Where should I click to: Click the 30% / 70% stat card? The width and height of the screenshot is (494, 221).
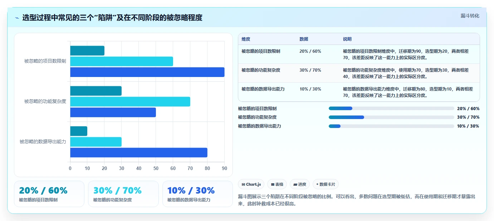click(123, 194)
